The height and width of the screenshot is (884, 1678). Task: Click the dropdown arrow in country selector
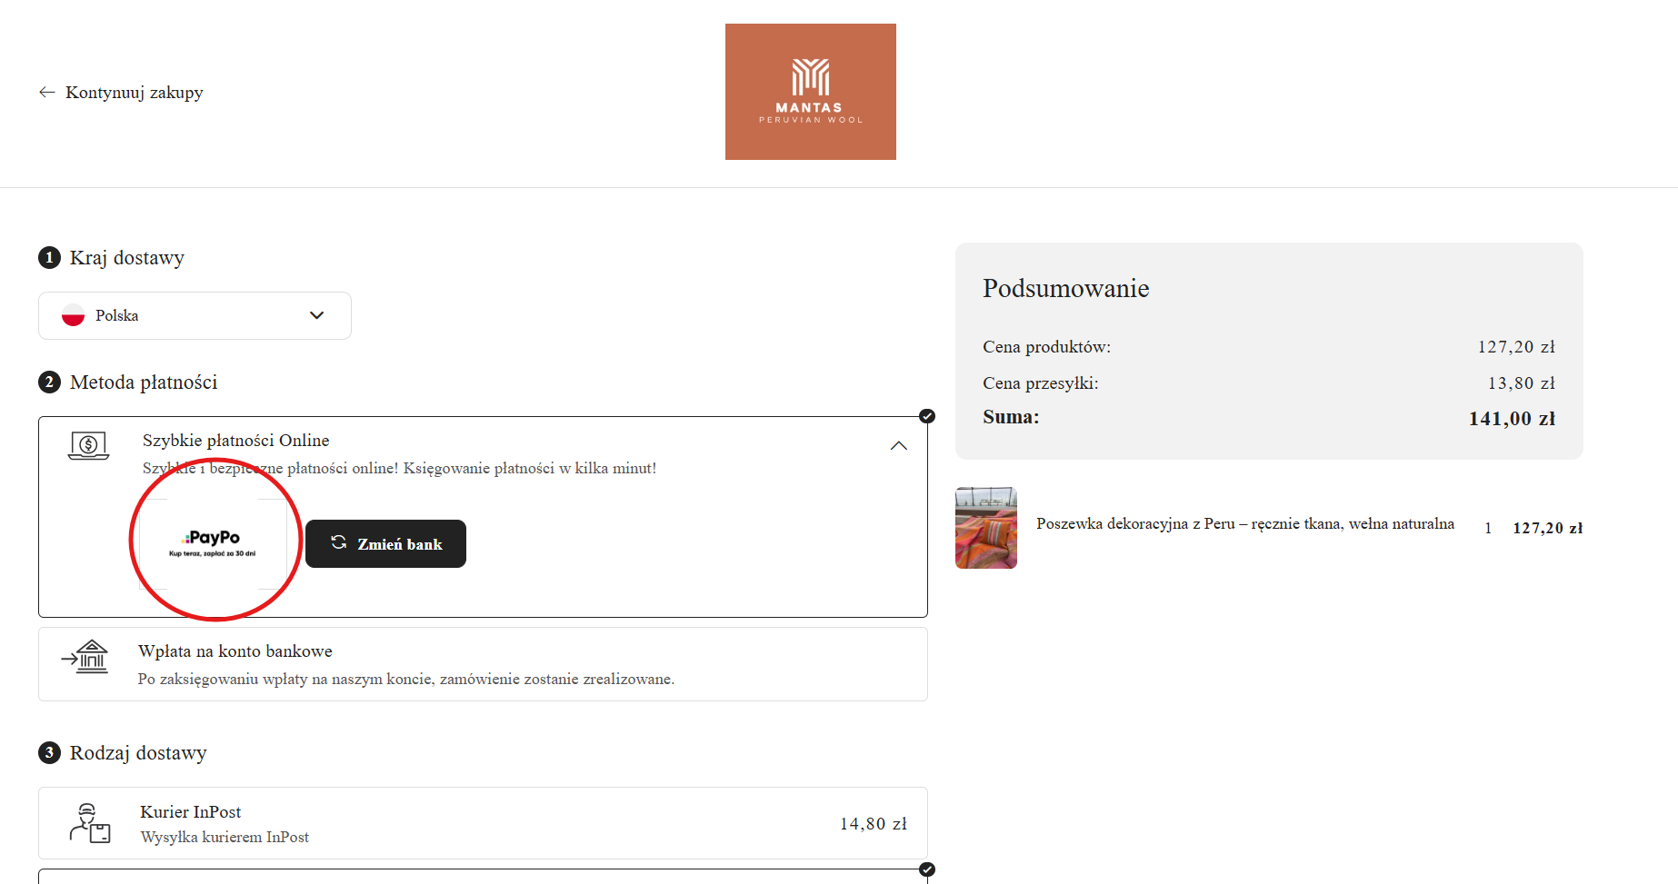pyautogui.click(x=316, y=316)
